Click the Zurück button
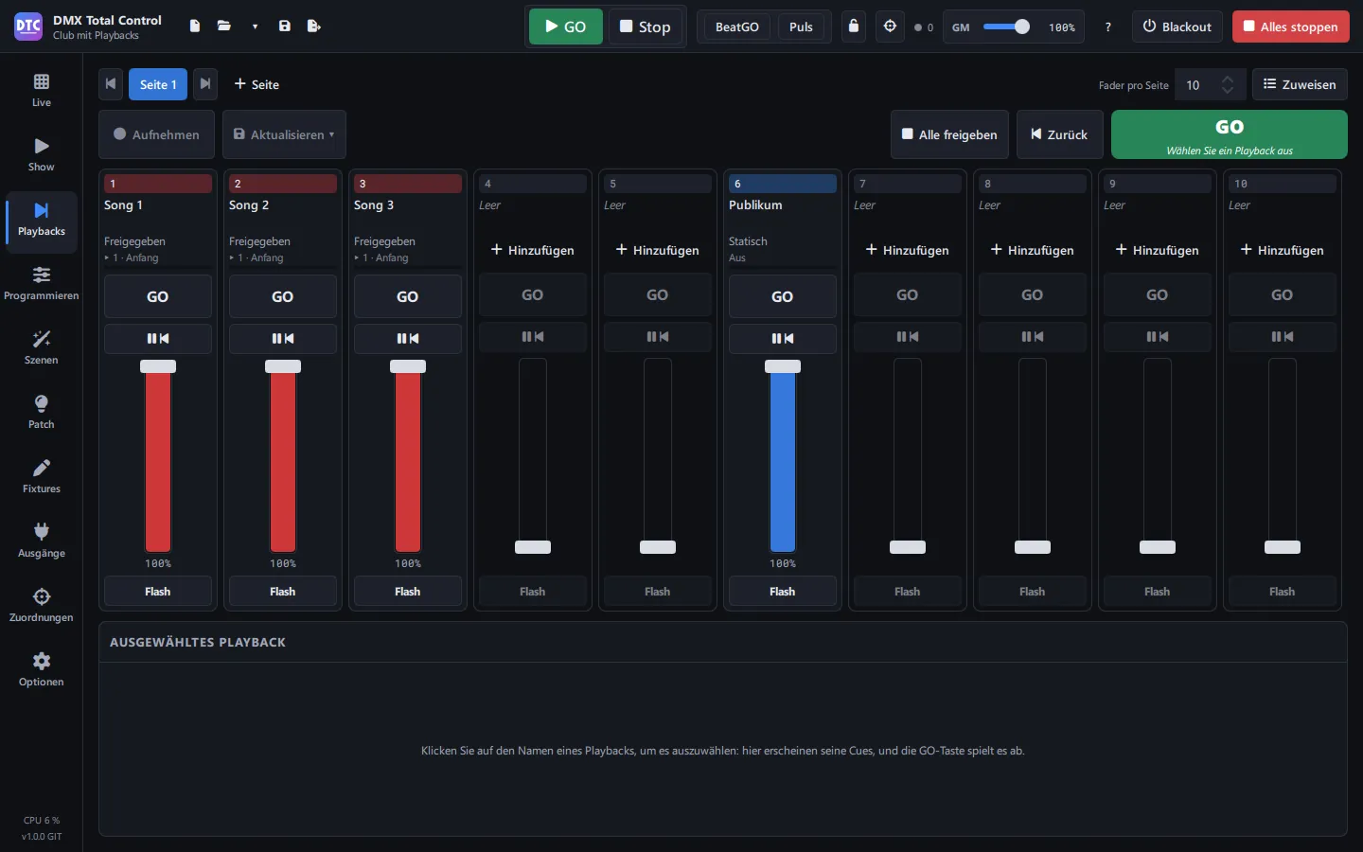The image size is (1363, 852). [1059, 134]
